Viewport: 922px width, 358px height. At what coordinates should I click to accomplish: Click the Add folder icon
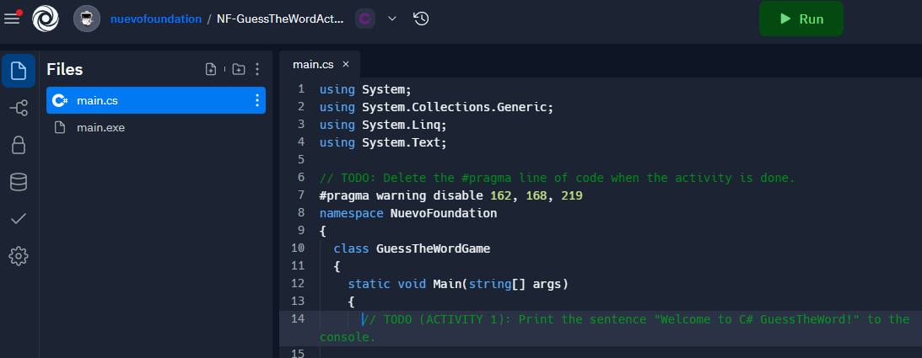[238, 69]
